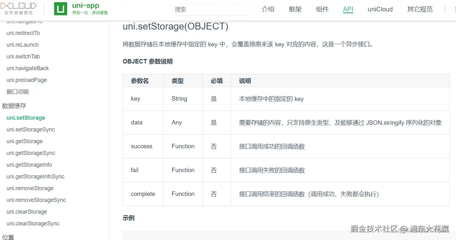Navigate to uni.reLaunch documentation
Screen dimensions: 456x240
(x=23, y=45)
